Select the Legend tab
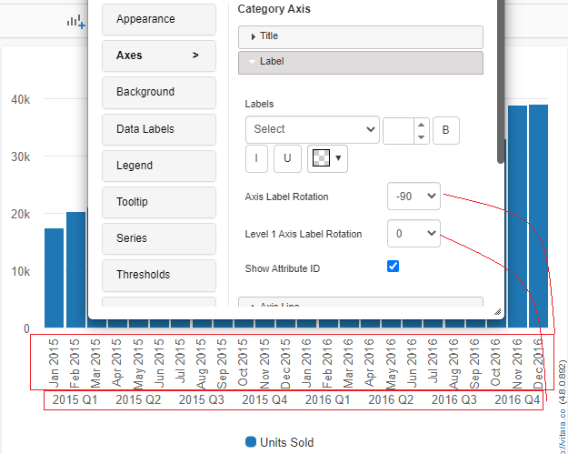This screenshot has width=568, height=454. (x=159, y=166)
